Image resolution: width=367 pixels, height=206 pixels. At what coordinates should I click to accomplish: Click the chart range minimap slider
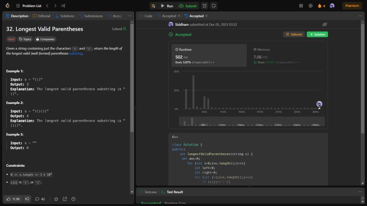(252, 121)
